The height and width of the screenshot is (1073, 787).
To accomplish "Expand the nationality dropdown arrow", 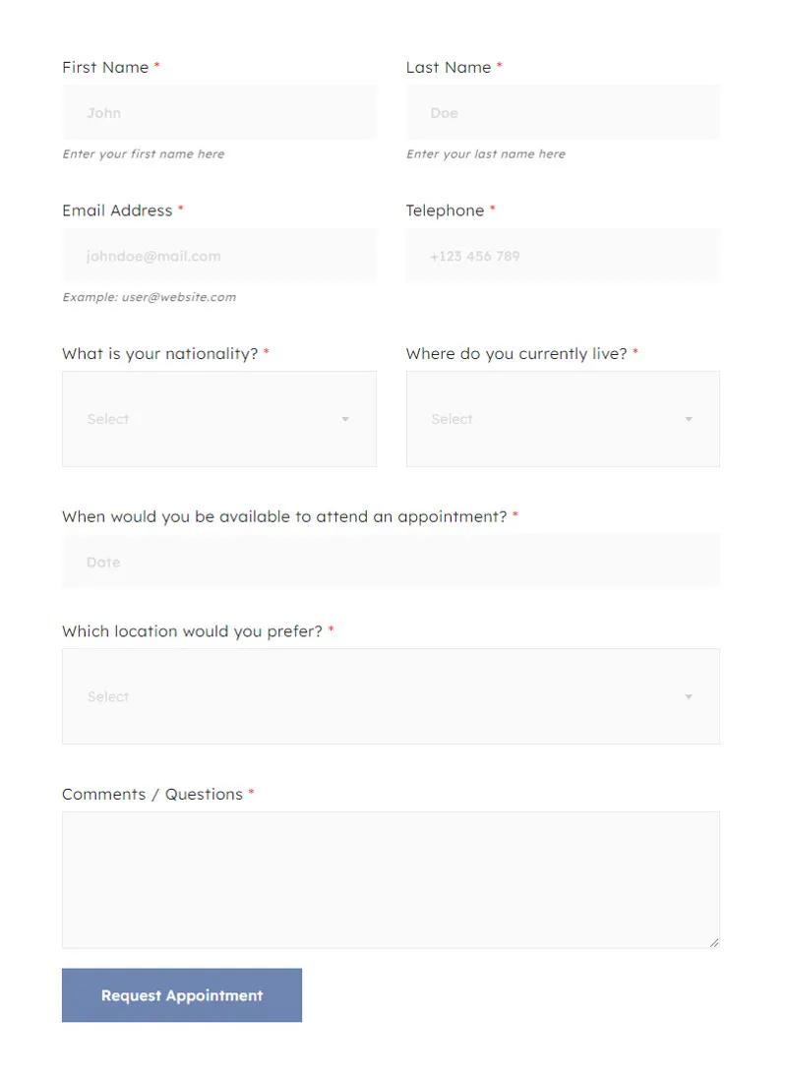I will pos(345,419).
